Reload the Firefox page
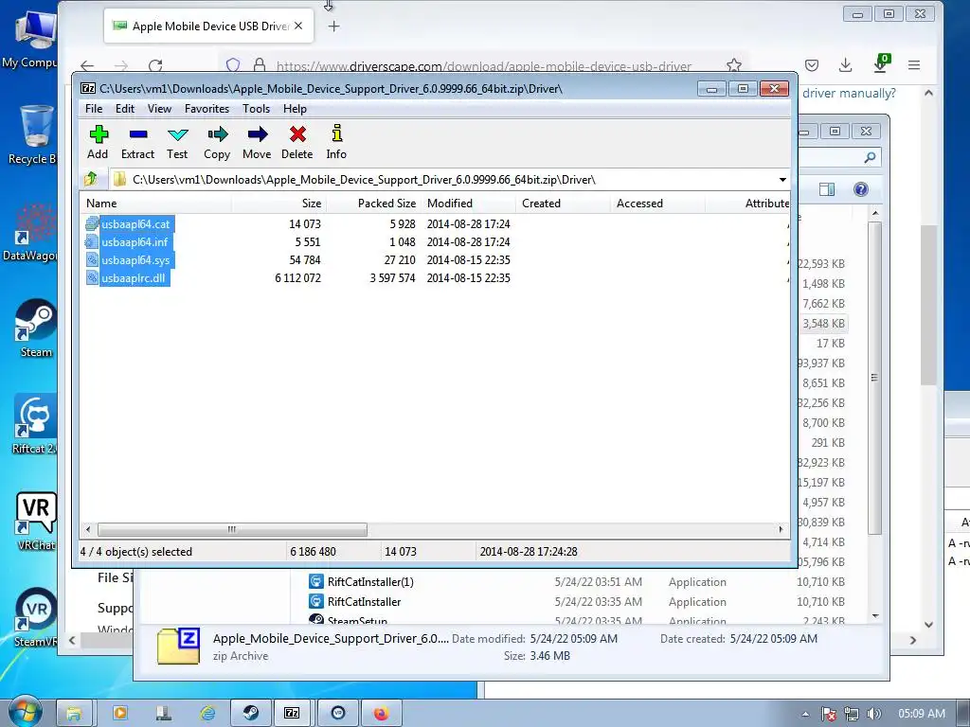 155,65
